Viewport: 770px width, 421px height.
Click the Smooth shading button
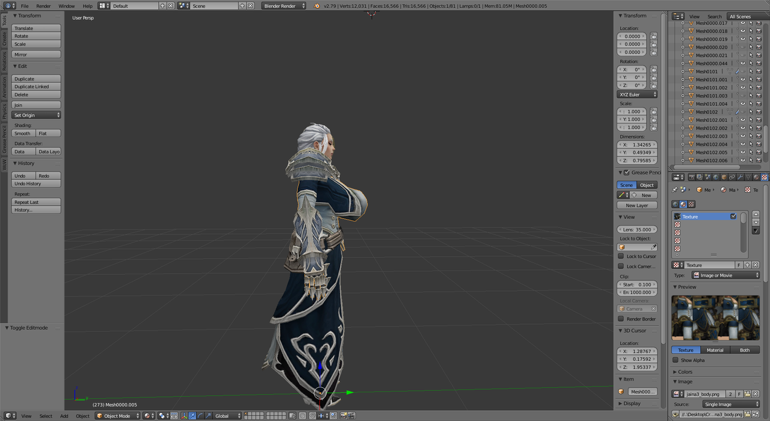(x=23, y=134)
